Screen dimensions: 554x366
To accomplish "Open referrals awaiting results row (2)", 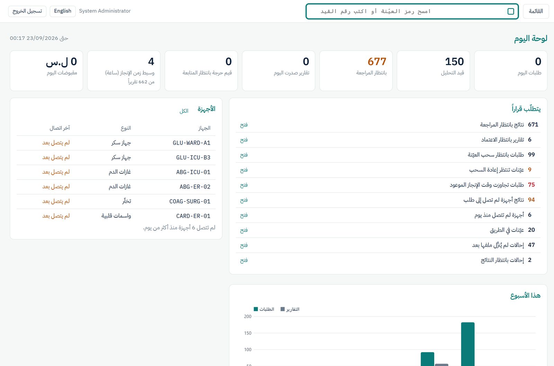I will point(388,260).
